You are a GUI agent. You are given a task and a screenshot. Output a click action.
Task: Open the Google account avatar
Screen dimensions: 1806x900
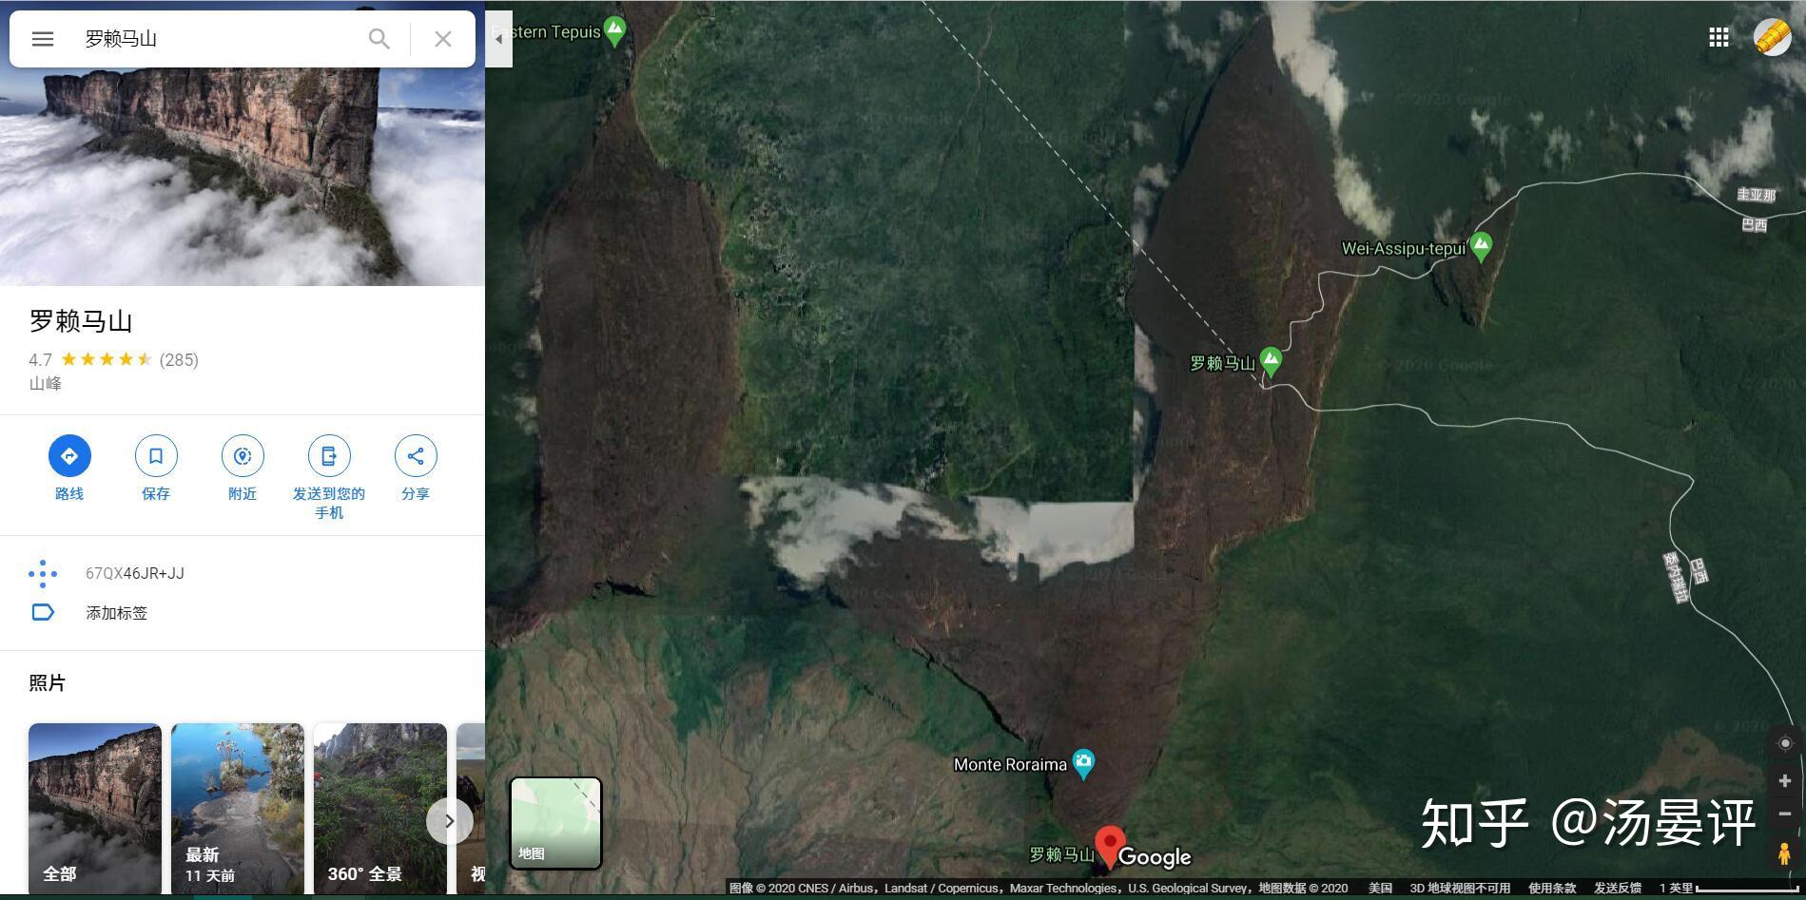(x=1773, y=37)
